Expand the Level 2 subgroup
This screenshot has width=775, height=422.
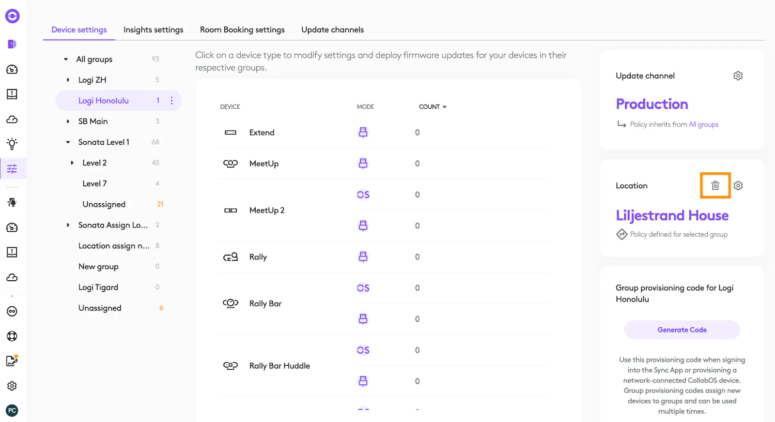click(72, 163)
